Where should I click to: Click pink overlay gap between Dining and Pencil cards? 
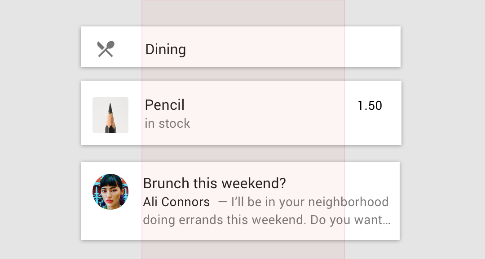point(243,74)
